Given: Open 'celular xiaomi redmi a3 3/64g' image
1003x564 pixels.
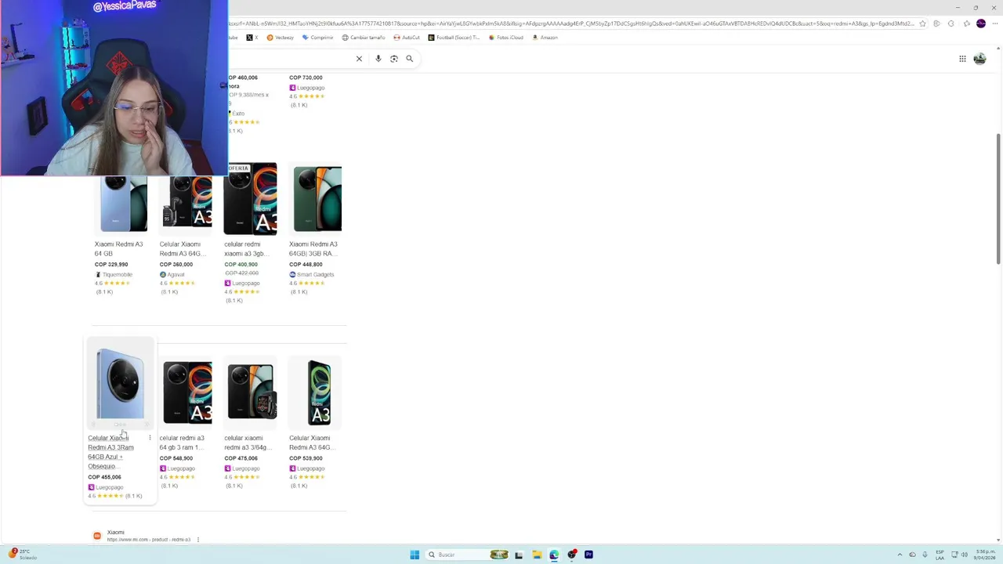Looking at the screenshot, I should [251, 392].
